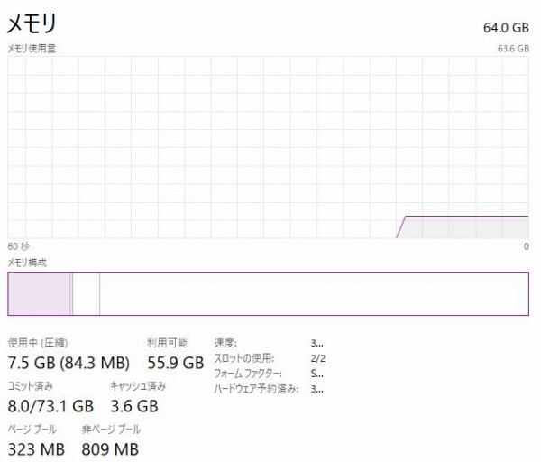This screenshot has height=462, width=541.
Task: Select the 55.9 GB available value
Action: coord(175,363)
